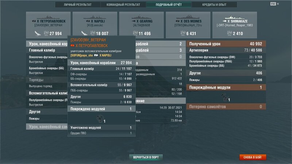
Task: Click the Петропавловск ship silhouette icon
Action: coord(48,17)
